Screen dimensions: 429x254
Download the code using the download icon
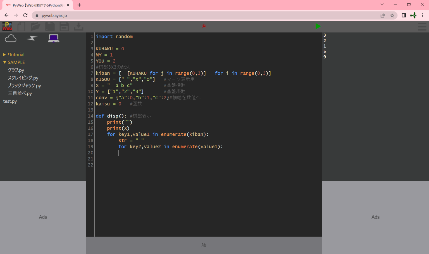[x=78, y=26]
